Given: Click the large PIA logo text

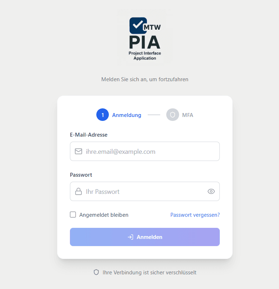Looking at the screenshot, I should 144,42.
